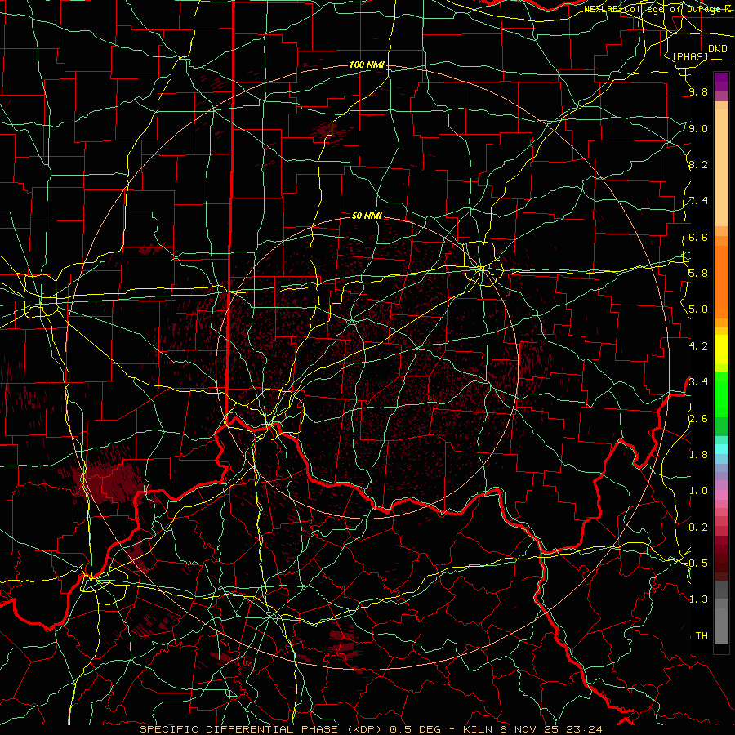Click the 4.2 value on the color scale
735x735 pixels.
[x=698, y=346]
